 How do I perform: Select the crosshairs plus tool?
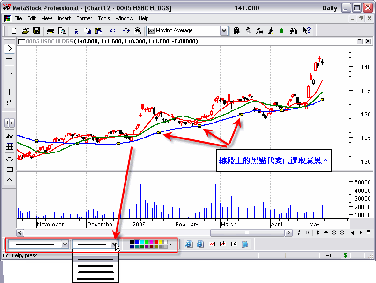click(9, 59)
